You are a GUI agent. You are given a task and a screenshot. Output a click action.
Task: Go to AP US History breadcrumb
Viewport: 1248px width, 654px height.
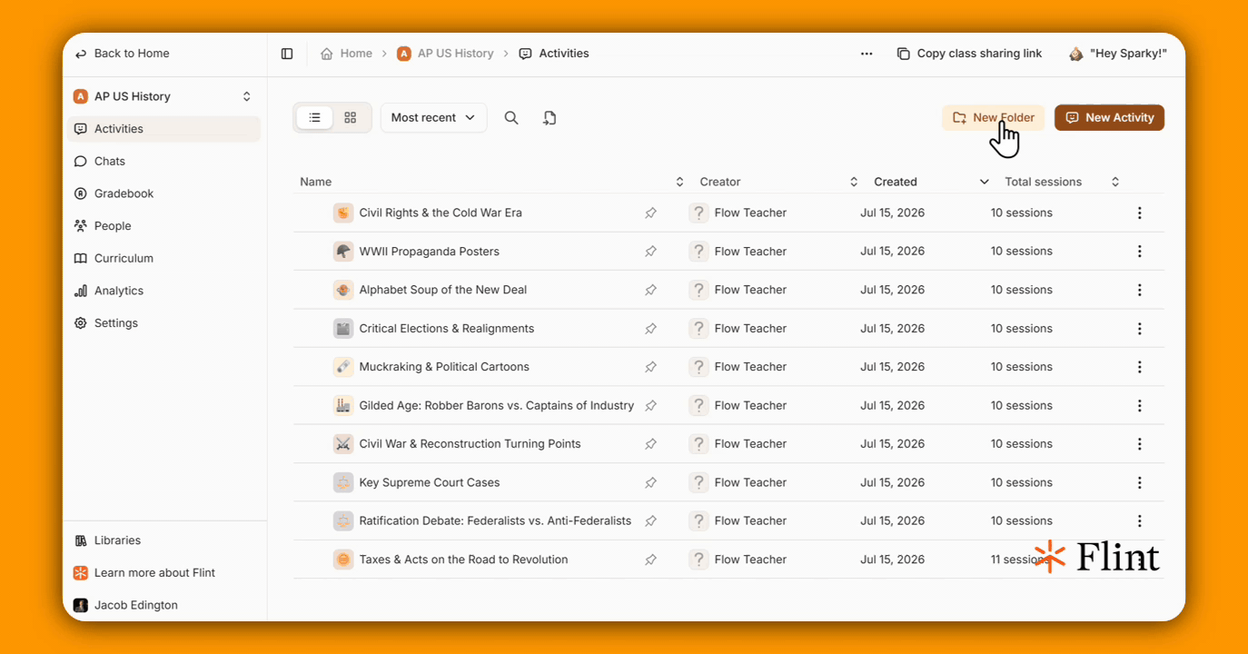coord(445,54)
